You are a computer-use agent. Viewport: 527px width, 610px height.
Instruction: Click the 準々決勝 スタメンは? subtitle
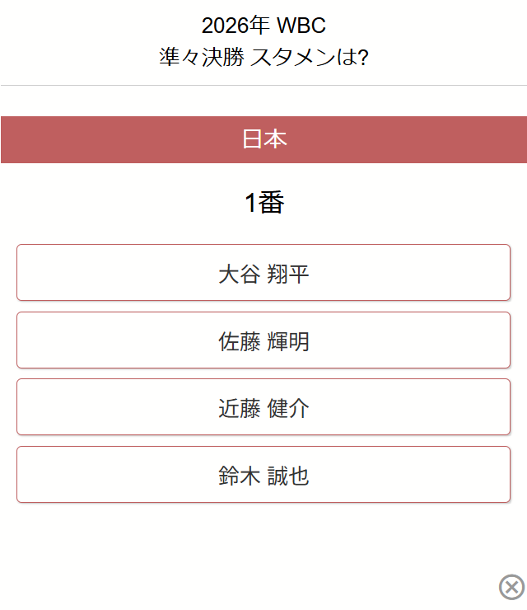263,58
